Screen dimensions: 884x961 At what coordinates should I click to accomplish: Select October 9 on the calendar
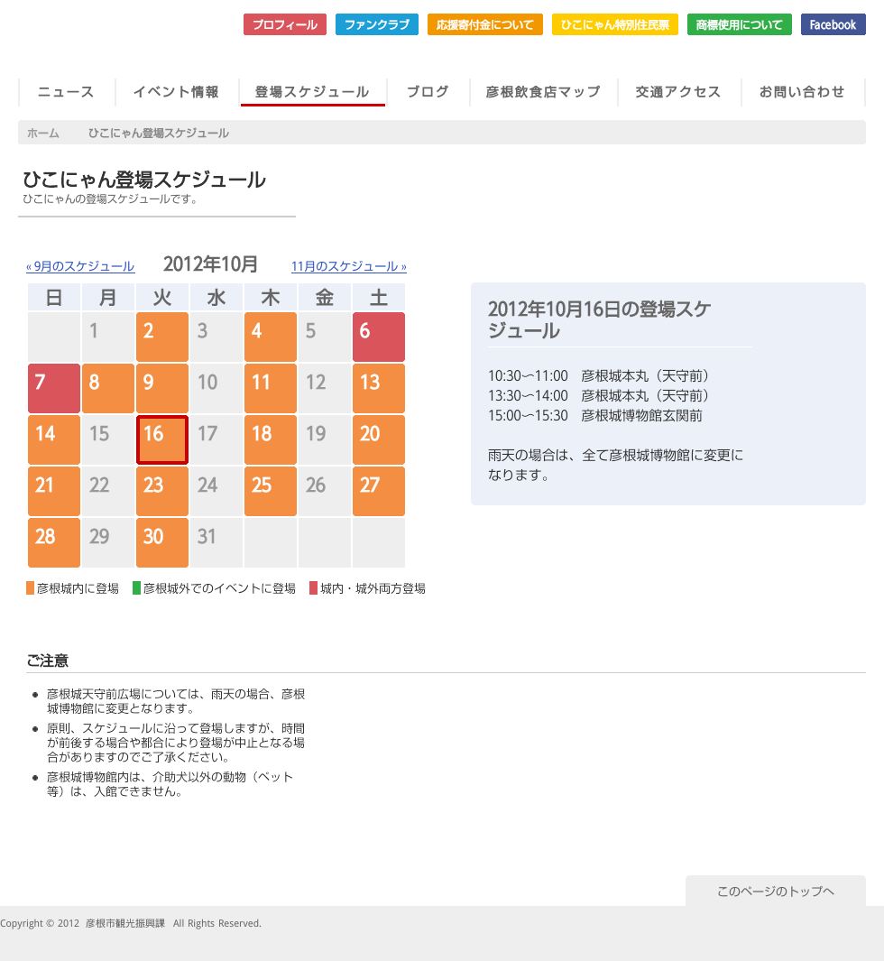(161, 388)
